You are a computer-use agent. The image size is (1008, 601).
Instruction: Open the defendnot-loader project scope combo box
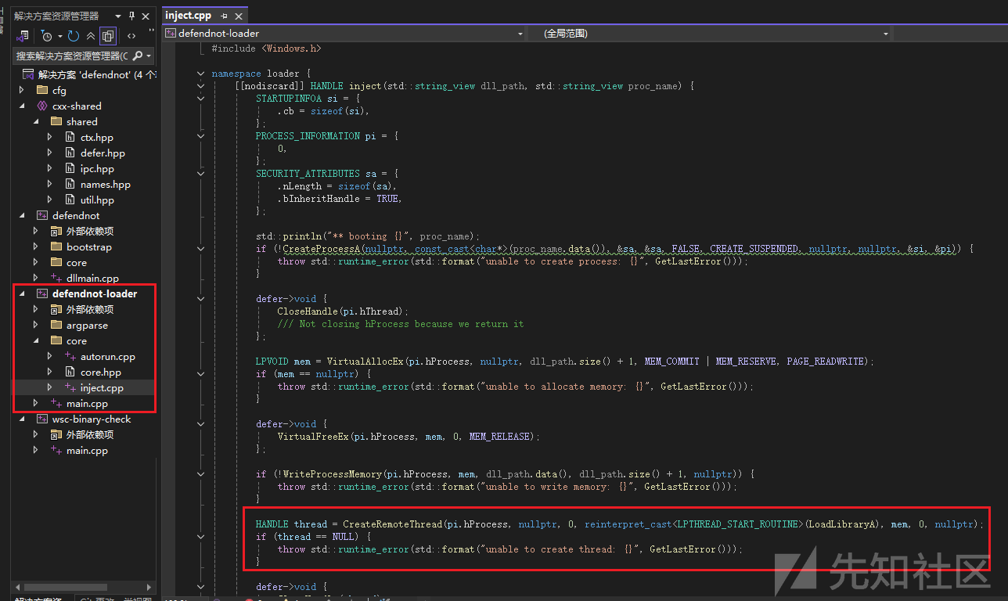344,34
